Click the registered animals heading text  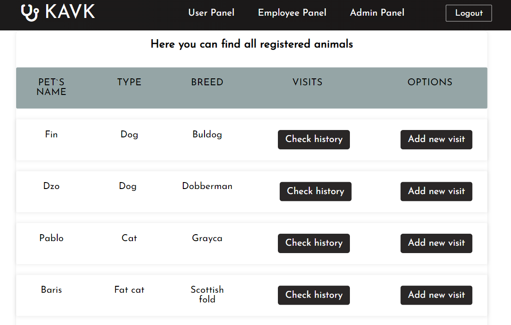point(252,44)
